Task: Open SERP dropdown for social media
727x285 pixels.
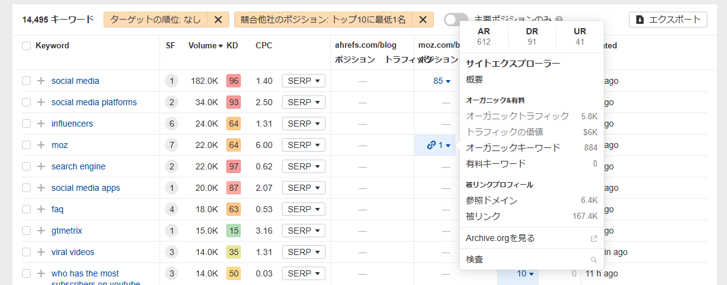Action: point(303,81)
